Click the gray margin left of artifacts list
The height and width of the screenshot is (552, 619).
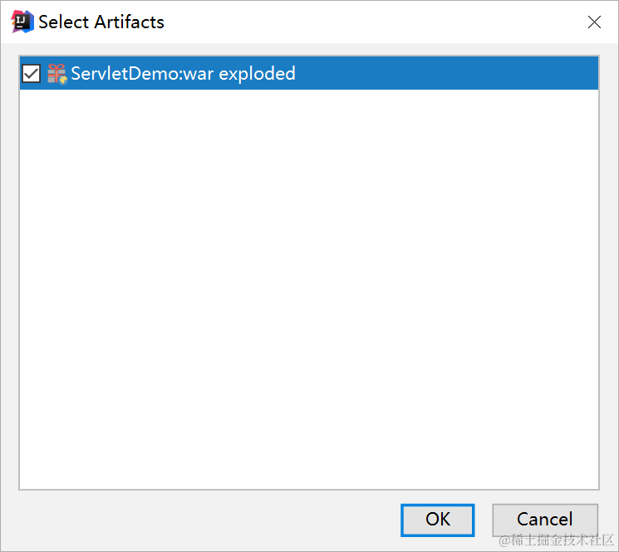pyautogui.click(x=10, y=272)
